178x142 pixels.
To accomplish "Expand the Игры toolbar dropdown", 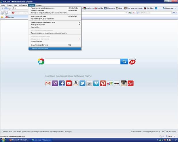I will click(x=123, y=8).
